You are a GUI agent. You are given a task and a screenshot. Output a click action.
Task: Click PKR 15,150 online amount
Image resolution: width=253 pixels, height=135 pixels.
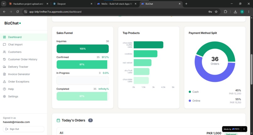pos(235,102)
